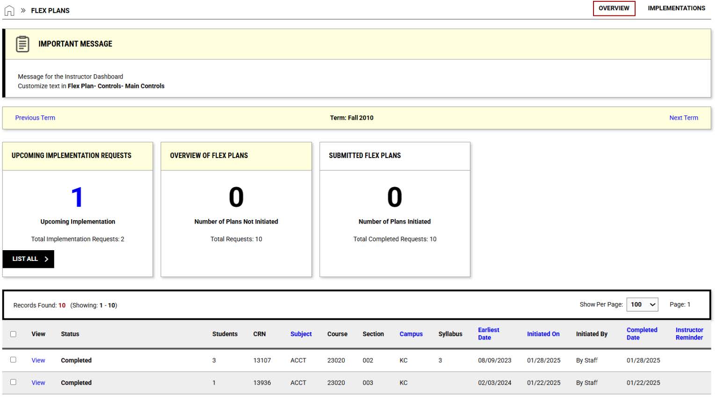The image size is (717, 397).
Task: Switch to the Implementations tab
Action: pos(676,8)
